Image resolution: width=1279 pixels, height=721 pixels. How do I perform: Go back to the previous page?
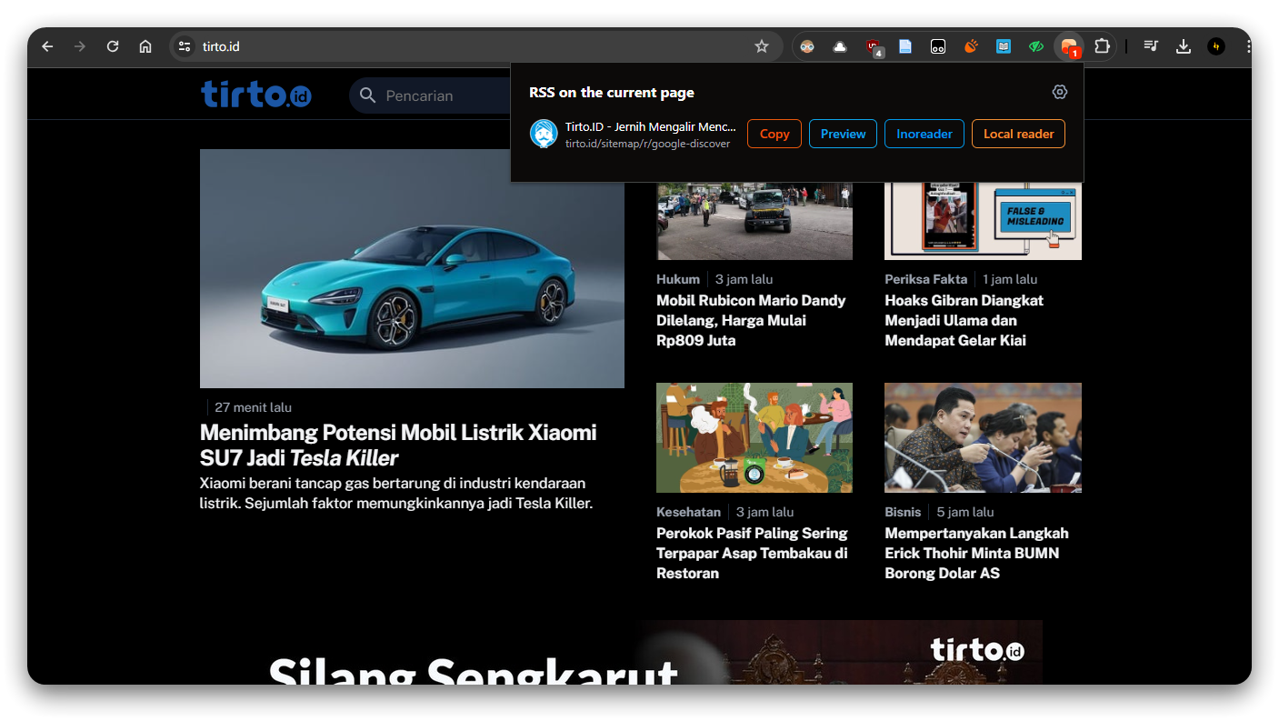[x=47, y=46]
